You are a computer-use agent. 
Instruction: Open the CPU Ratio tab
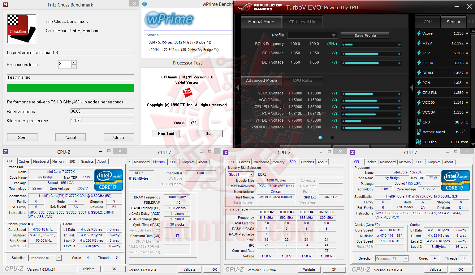pos(303,81)
